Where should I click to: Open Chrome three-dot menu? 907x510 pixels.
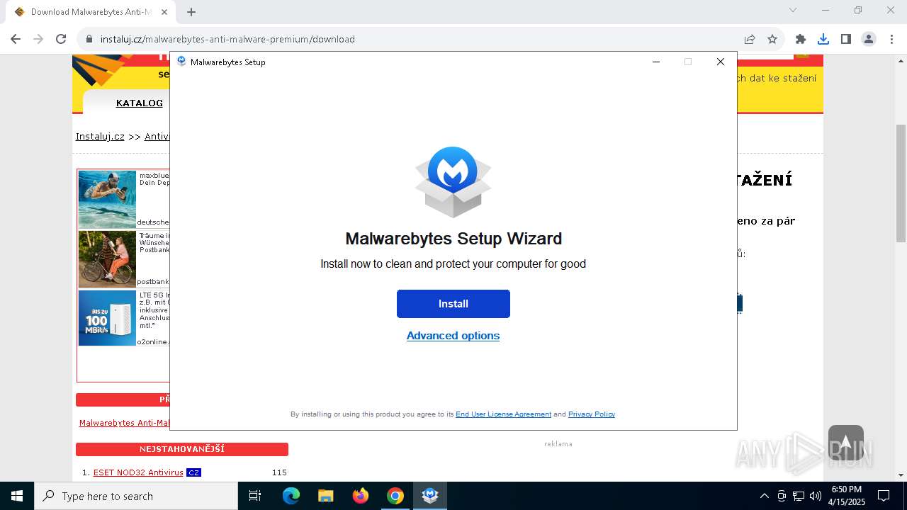pyautogui.click(x=891, y=39)
